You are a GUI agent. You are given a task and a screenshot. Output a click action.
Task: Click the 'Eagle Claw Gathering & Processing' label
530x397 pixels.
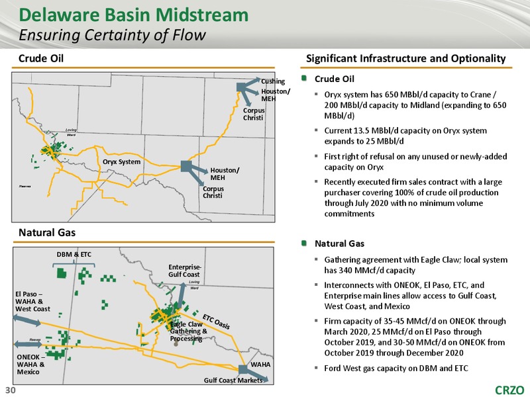click(188, 331)
